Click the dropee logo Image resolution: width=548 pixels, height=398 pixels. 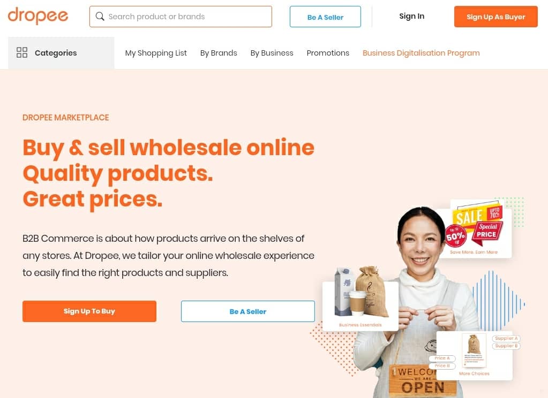[37, 16]
